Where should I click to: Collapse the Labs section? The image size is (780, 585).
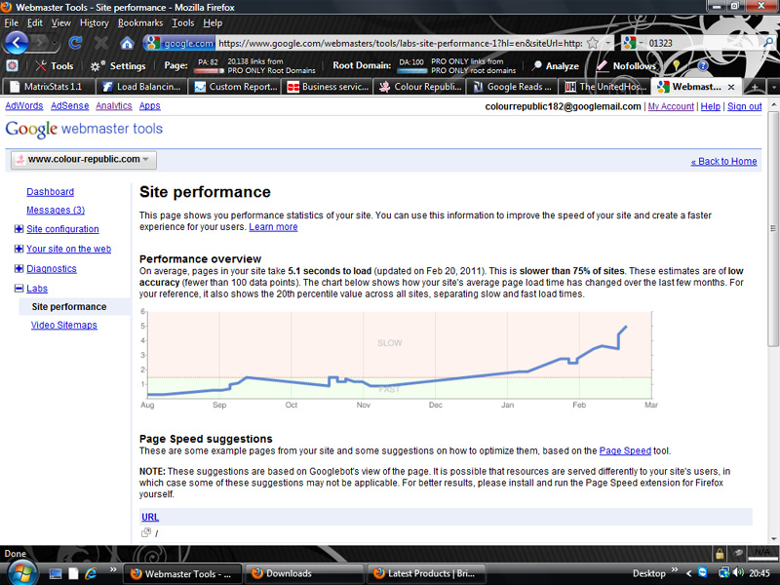(19, 288)
